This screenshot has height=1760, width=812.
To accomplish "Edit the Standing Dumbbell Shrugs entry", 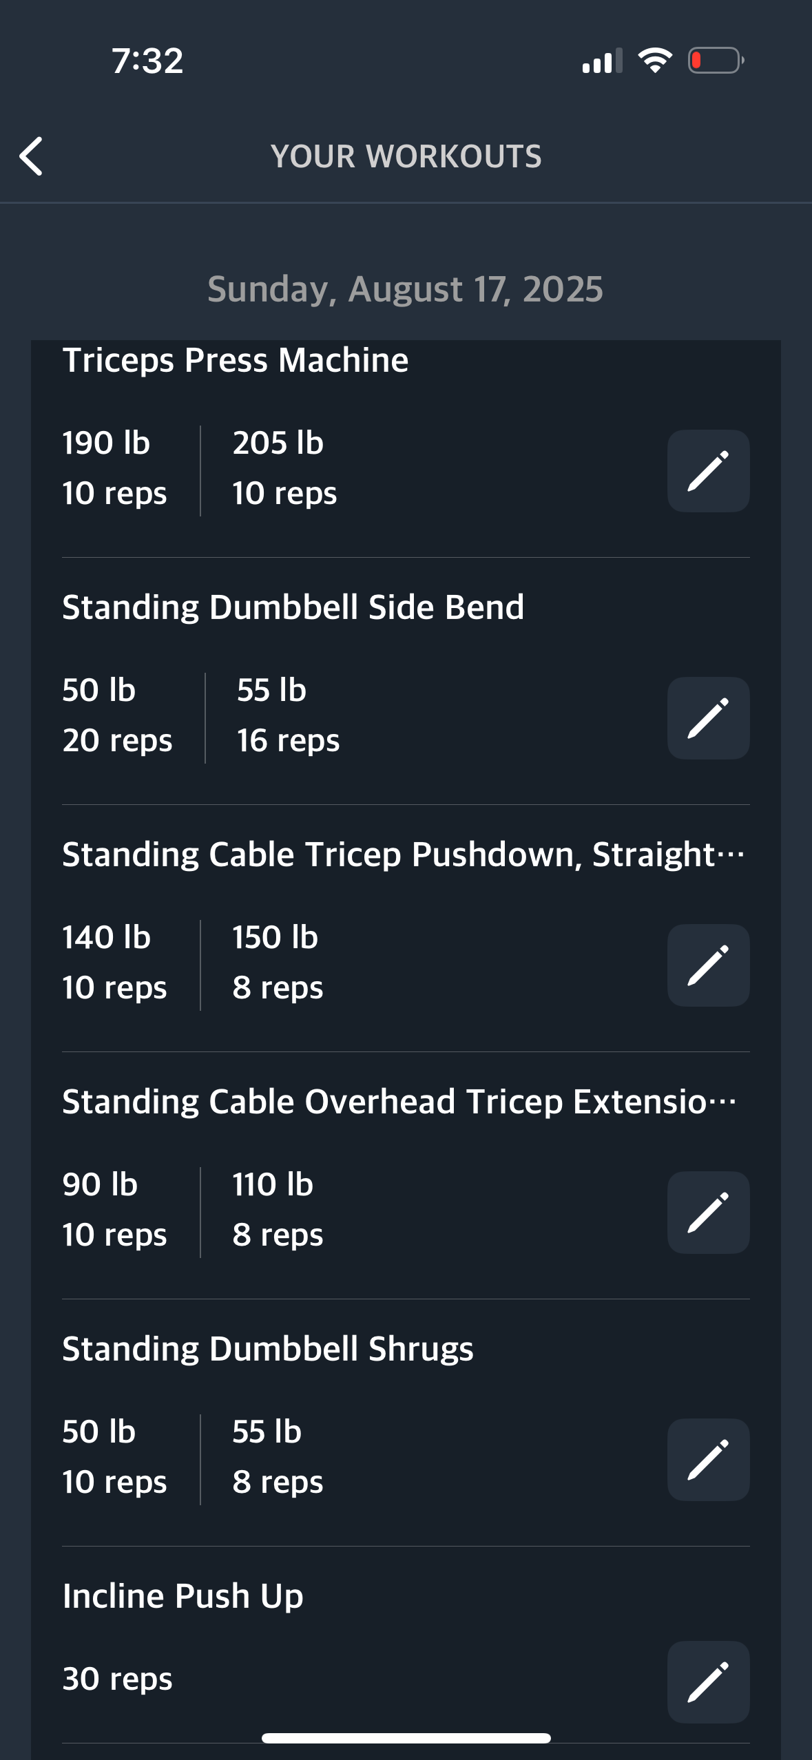I will pos(708,1460).
